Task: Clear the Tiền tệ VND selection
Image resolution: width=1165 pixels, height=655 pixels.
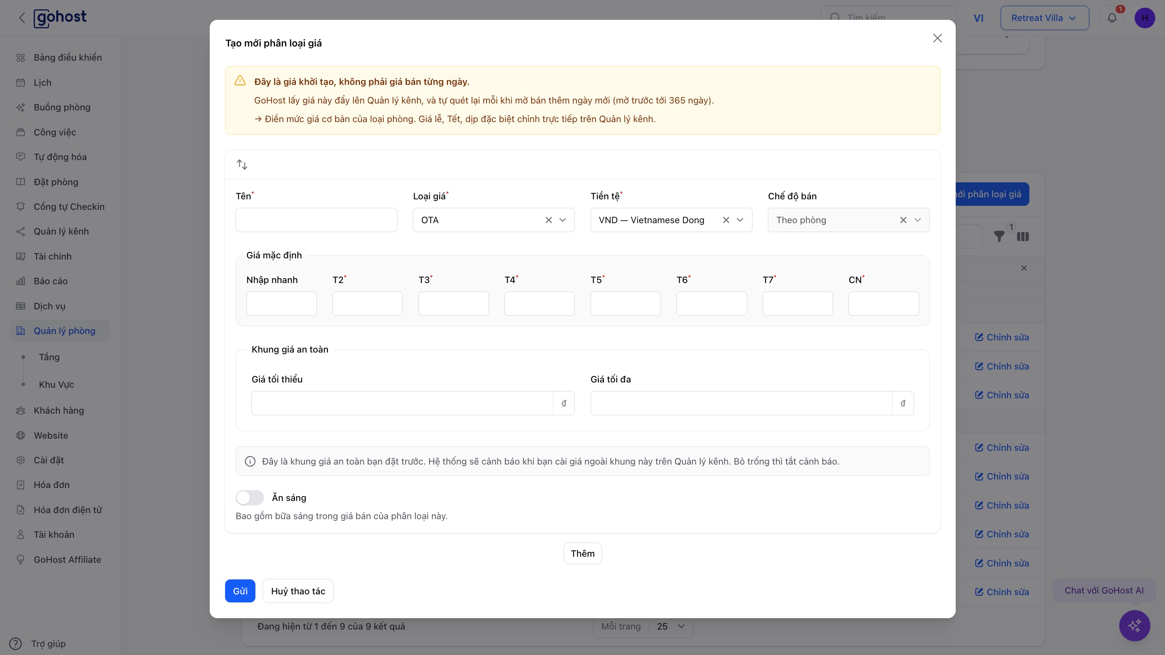Action: pyautogui.click(x=725, y=220)
